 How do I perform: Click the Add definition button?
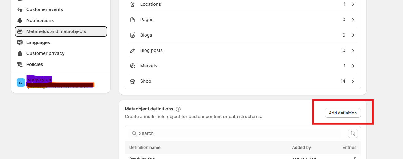343,113
